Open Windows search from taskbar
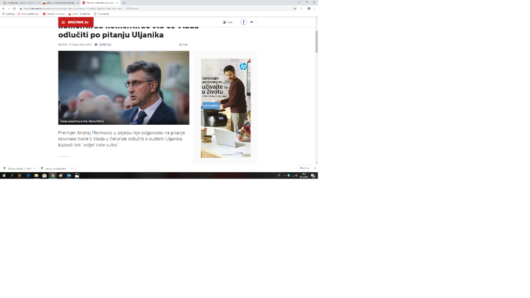 [12, 176]
